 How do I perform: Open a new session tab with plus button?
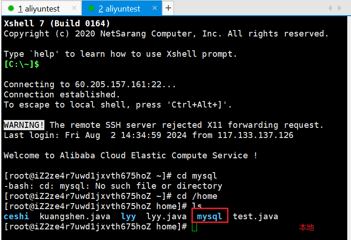[168, 8]
